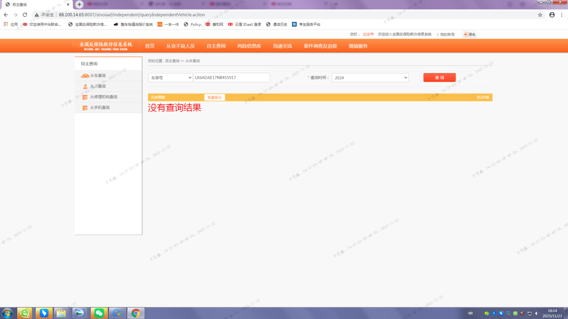568x319 pixels.
Task: Expand the 车架号 search type dropdown
Action: (170, 78)
